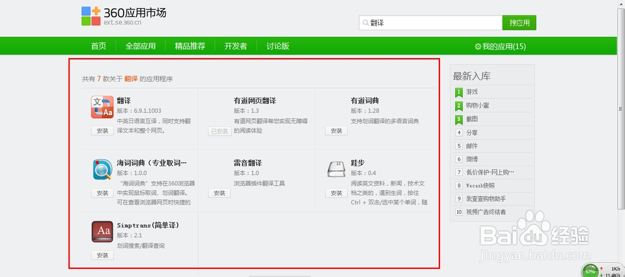Click the 360应用市场 logo

click(124, 16)
